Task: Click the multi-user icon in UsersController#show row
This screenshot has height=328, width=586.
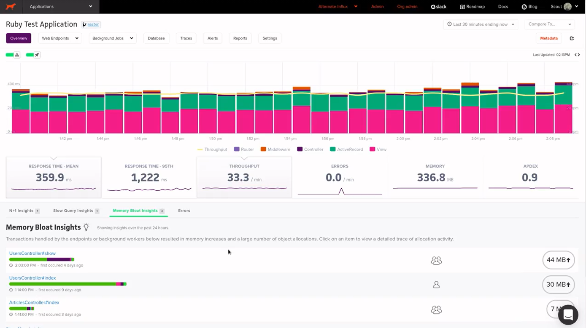Action: coord(436,261)
